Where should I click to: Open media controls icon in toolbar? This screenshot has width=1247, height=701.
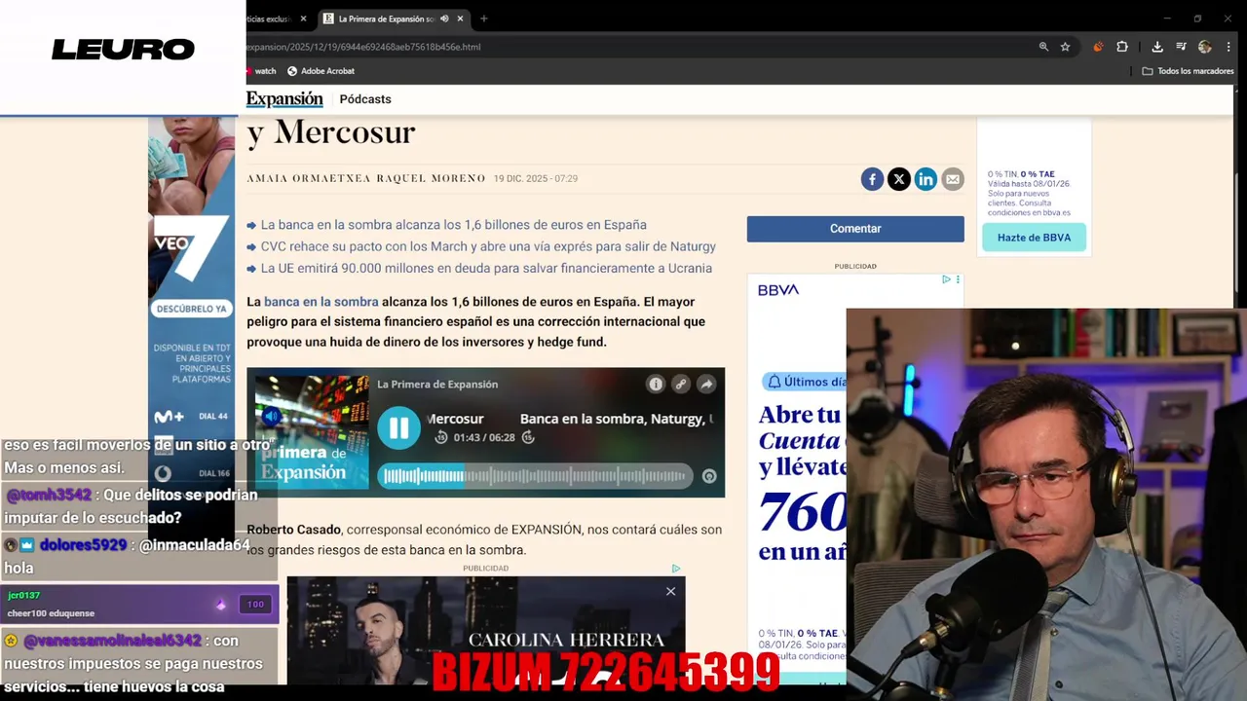pyautogui.click(x=1181, y=47)
